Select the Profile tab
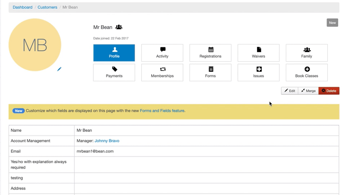Screen dimensions: 346x195 (114, 53)
